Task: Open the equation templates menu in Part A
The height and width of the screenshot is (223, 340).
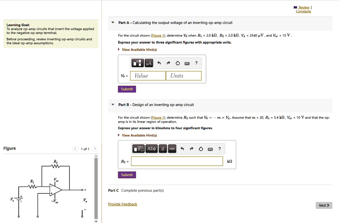Action: click(x=137, y=63)
